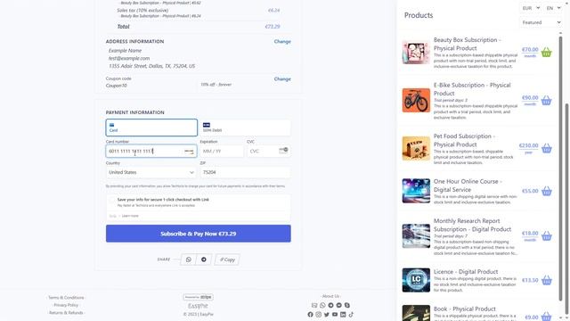Add E-Bike Subscription to basket
Image resolution: width=570 pixels, height=321 pixels.
click(546, 101)
